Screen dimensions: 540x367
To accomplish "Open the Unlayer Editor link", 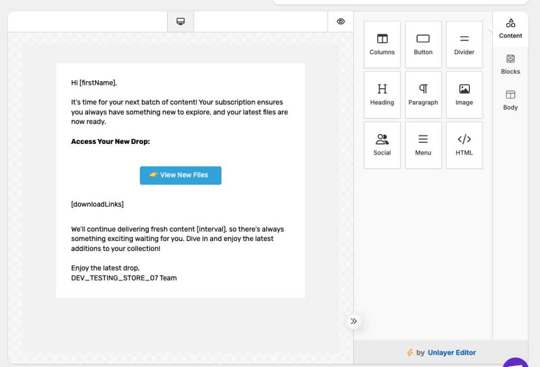I will click(451, 353).
